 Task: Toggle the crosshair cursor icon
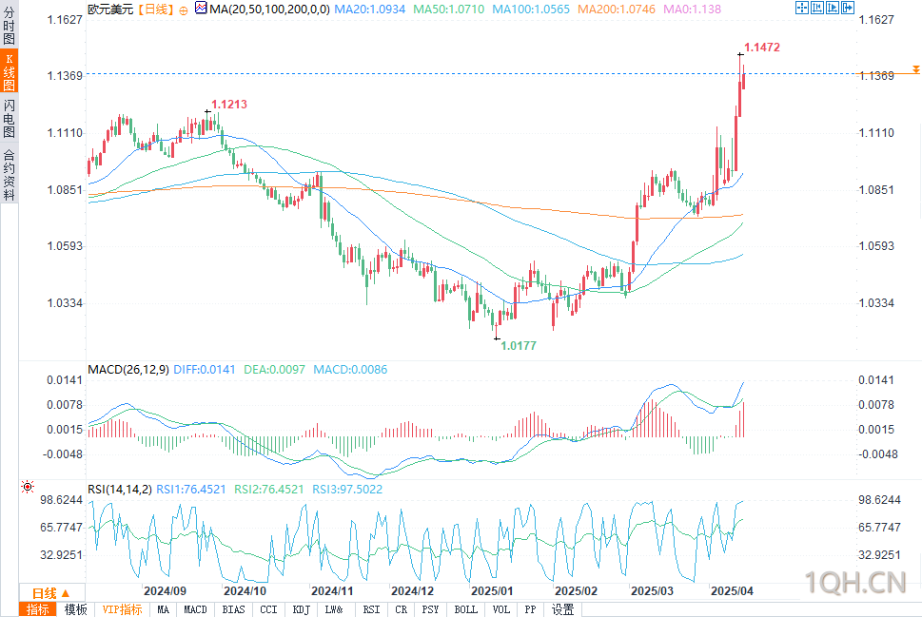[x=801, y=8]
